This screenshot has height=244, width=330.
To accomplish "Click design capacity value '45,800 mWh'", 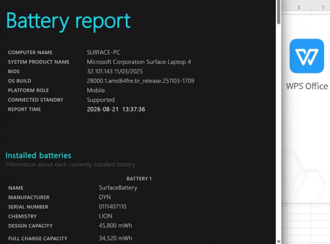I will 115,226.
